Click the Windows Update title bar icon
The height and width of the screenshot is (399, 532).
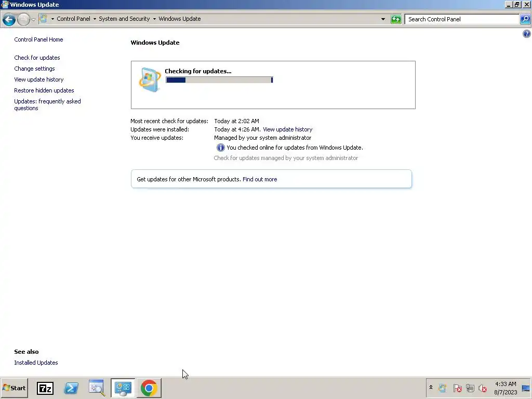(5, 4)
